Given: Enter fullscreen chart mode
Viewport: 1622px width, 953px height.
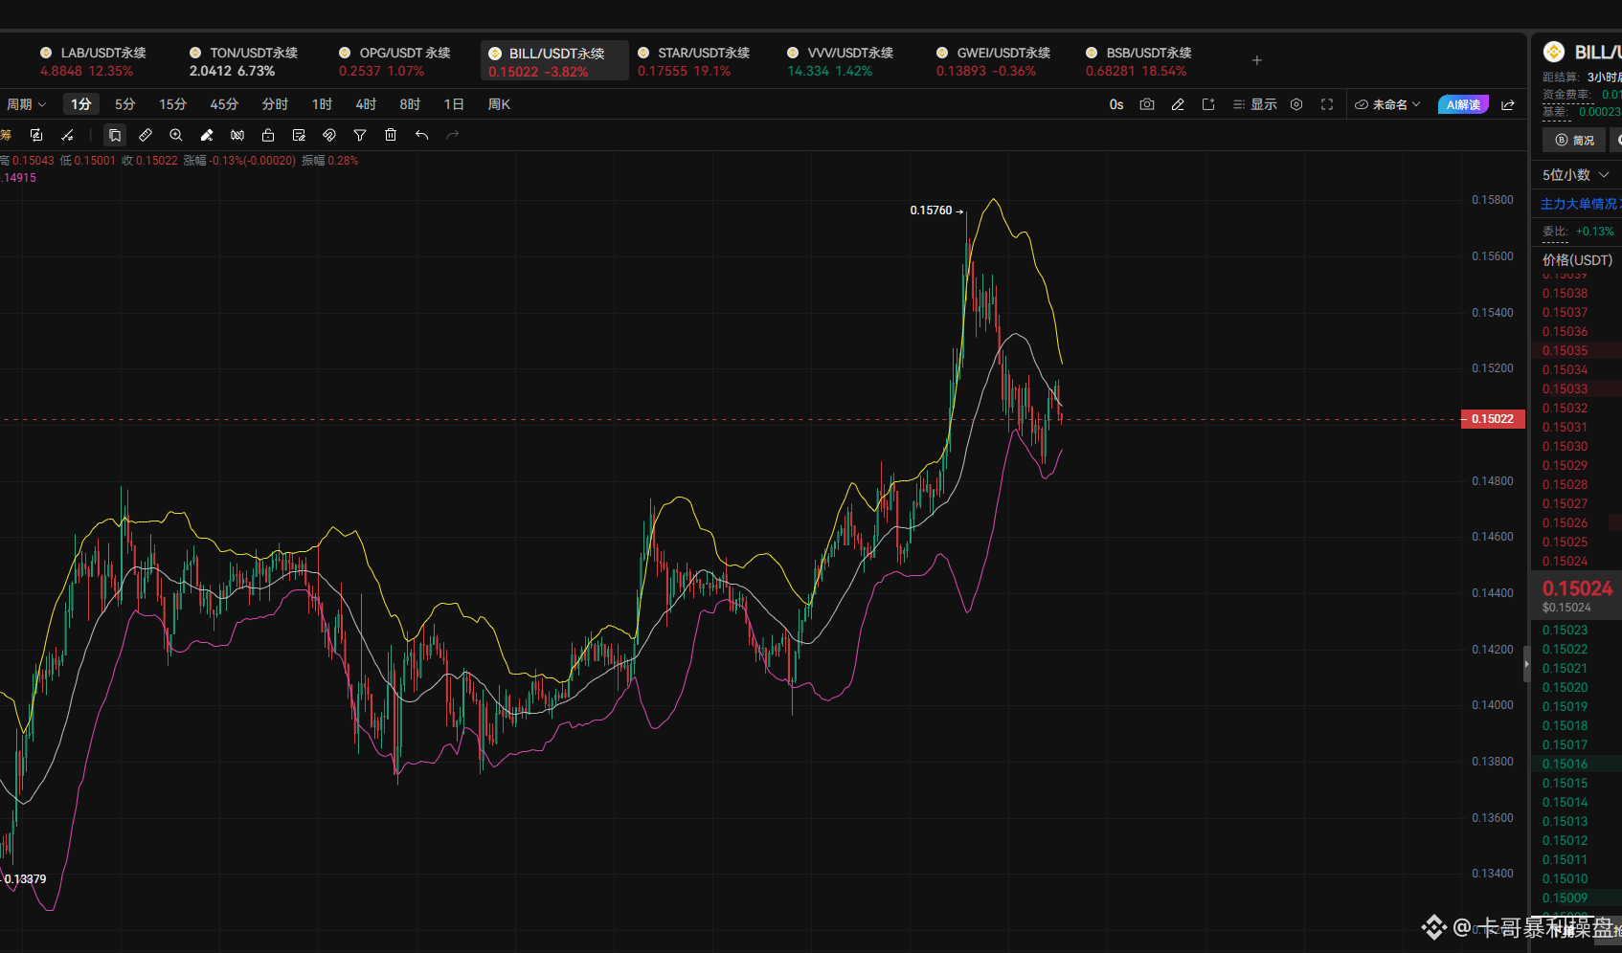Looking at the screenshot, I should (1327, 104).
